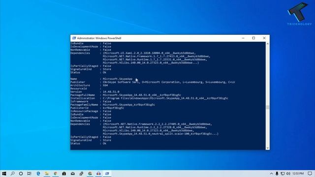The image size is (315, 177).
Task: Click the IsResourcePackage property label
Action: [x=84, y=111]
